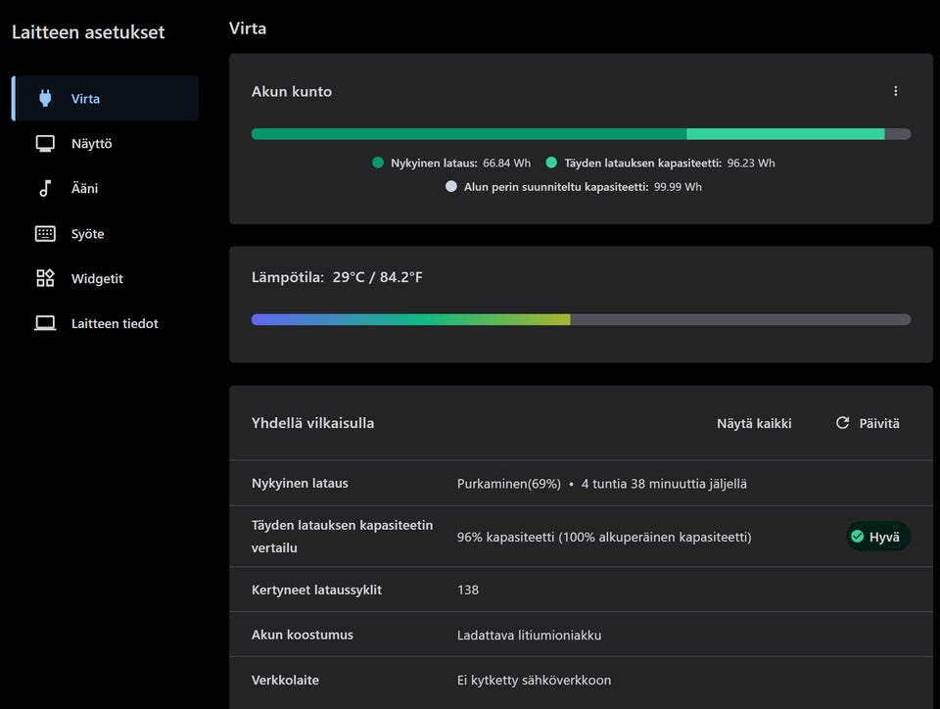The width and height of the screenshot is (940, 709).
Task: Click the Akun kunto battery capacity bar
Action: (x=581, y=134)
